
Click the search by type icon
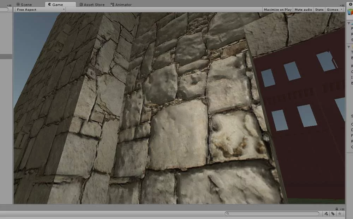(x=326, y=214)
